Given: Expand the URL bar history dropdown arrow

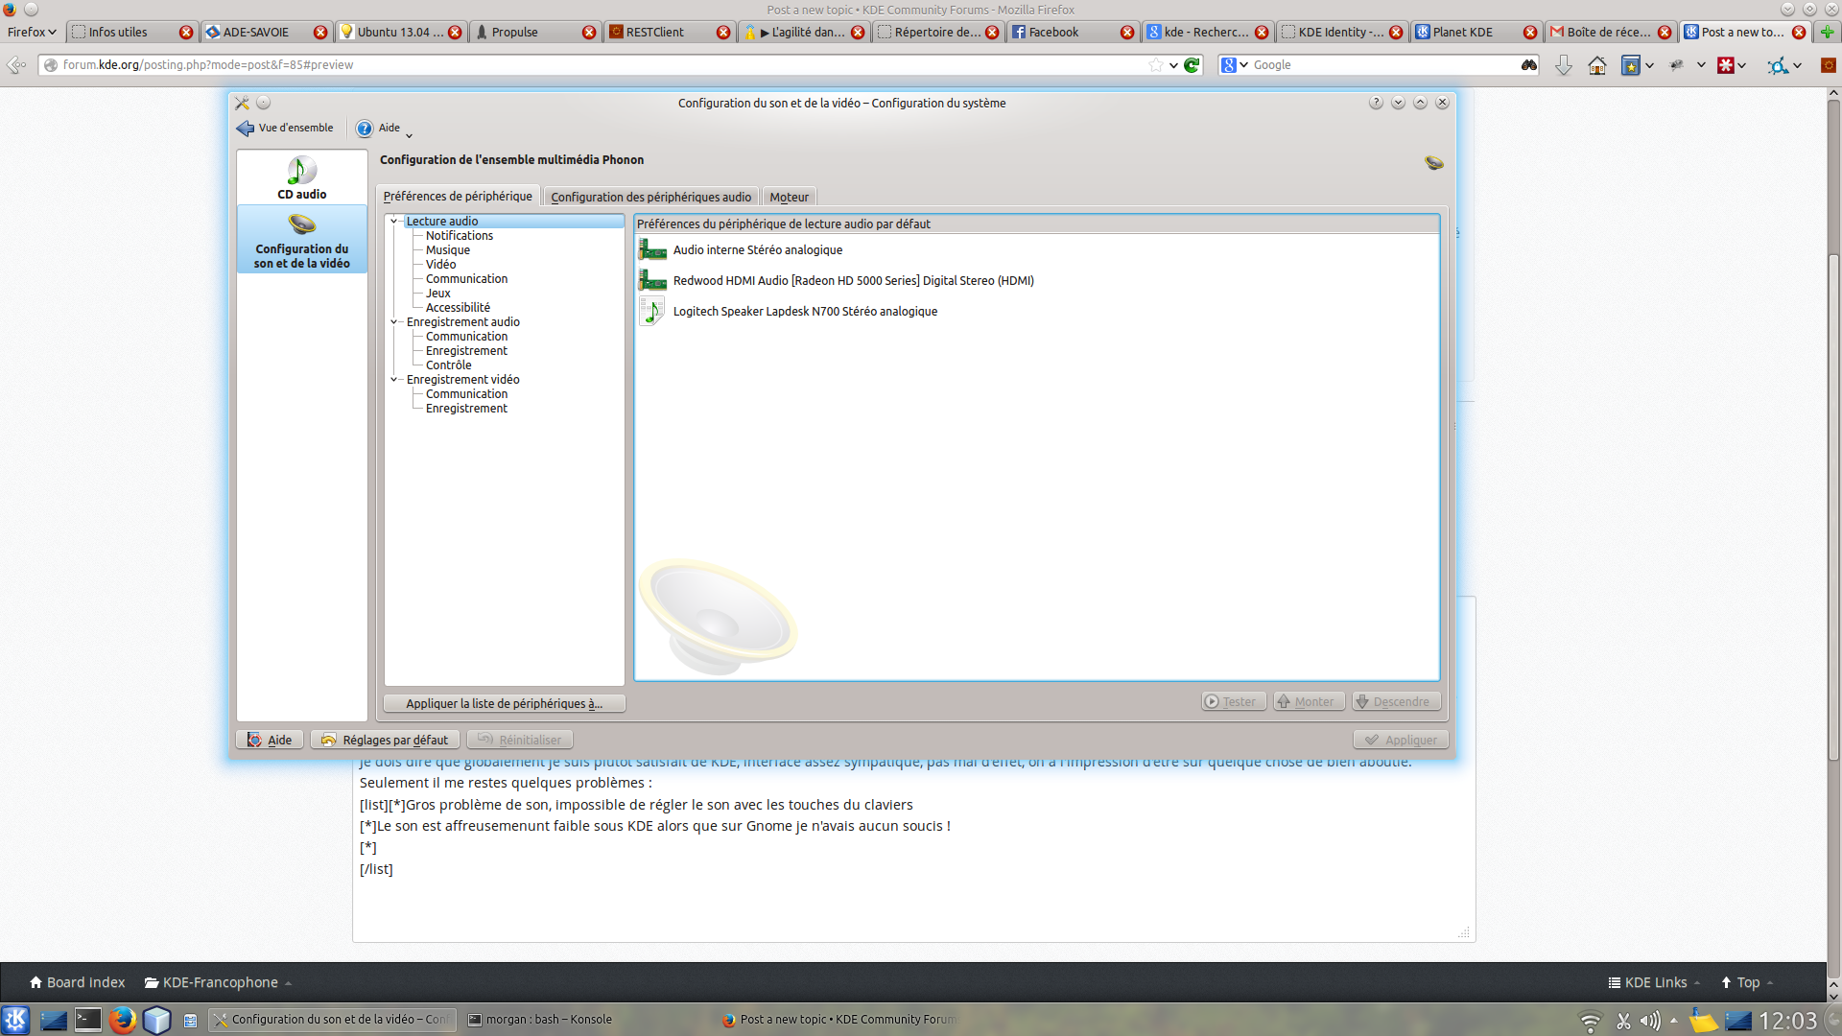Looking at the screenshot, I should click(1173, 65).
